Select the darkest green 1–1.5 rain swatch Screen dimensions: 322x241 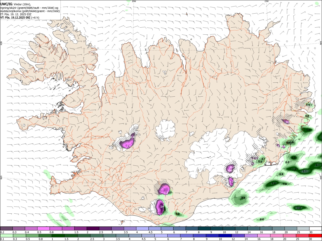(x=58, y=236)
